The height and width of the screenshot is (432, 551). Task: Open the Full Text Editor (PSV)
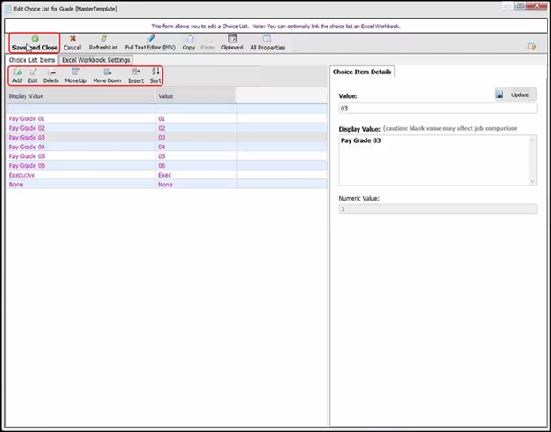[150, 42]
